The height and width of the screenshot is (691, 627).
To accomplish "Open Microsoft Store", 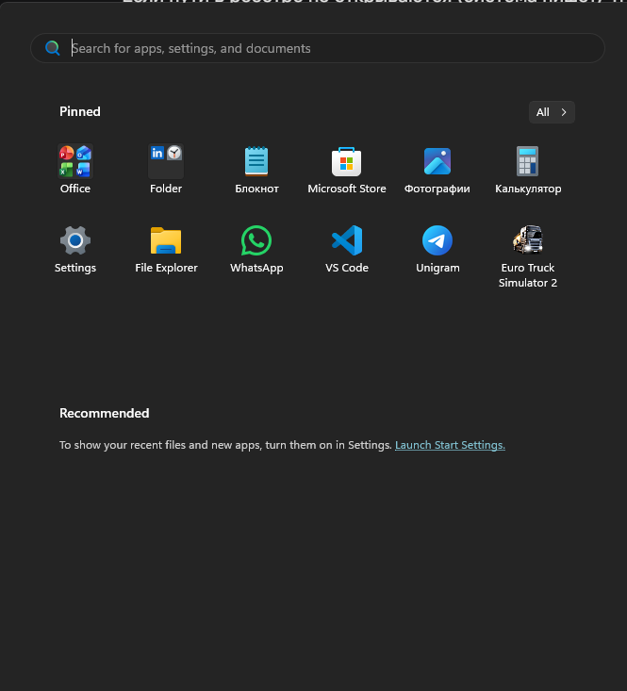I will point(347,169).
